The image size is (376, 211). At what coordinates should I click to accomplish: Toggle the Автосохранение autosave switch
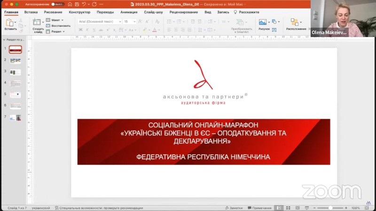pyautogui.click(x=57, y=4)
